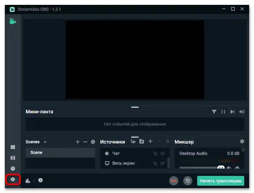The height and width of the screenshot is (193, 254).
Task: Open scene transitions gear in Scenes panel
Action: pos(93,142)
